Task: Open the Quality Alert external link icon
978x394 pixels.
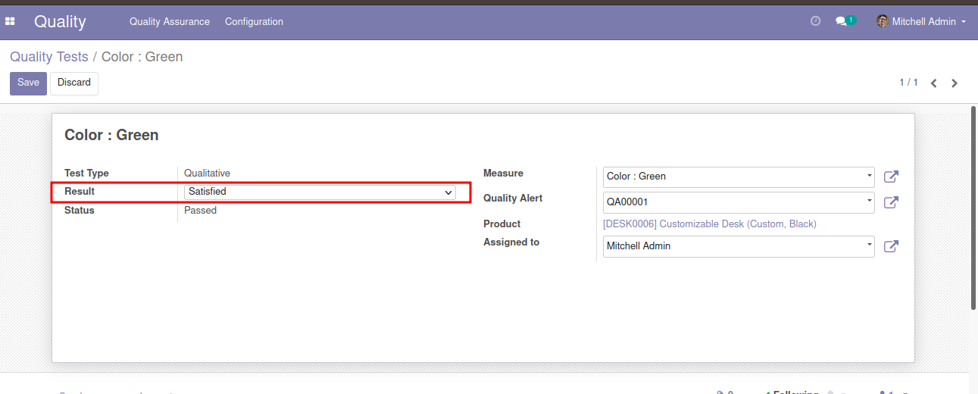Action: pyautogui.click(x=891, y=202)
